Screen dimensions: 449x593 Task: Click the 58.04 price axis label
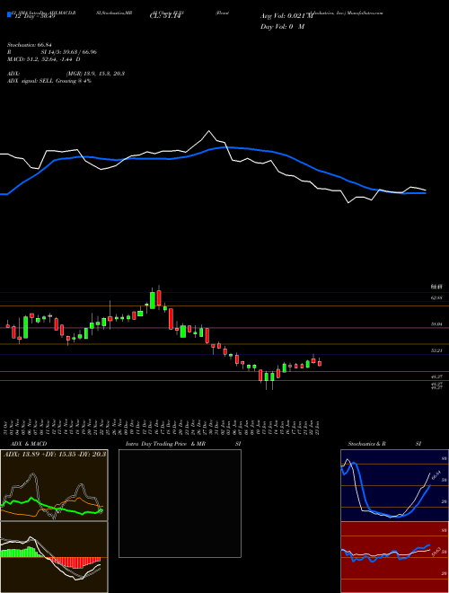[x=437, y=324]
